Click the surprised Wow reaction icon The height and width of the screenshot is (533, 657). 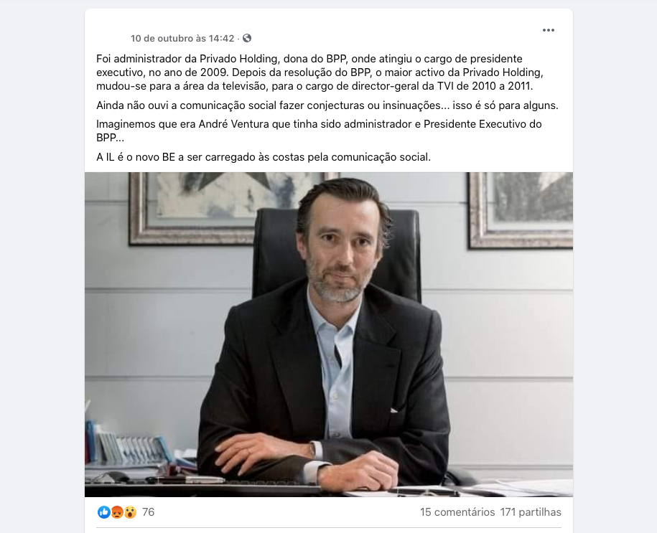(130, 511)
